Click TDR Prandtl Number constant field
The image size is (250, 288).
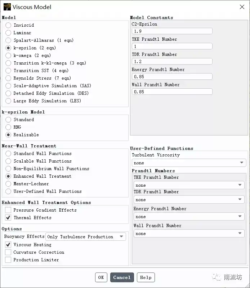(x=172, y=61)
